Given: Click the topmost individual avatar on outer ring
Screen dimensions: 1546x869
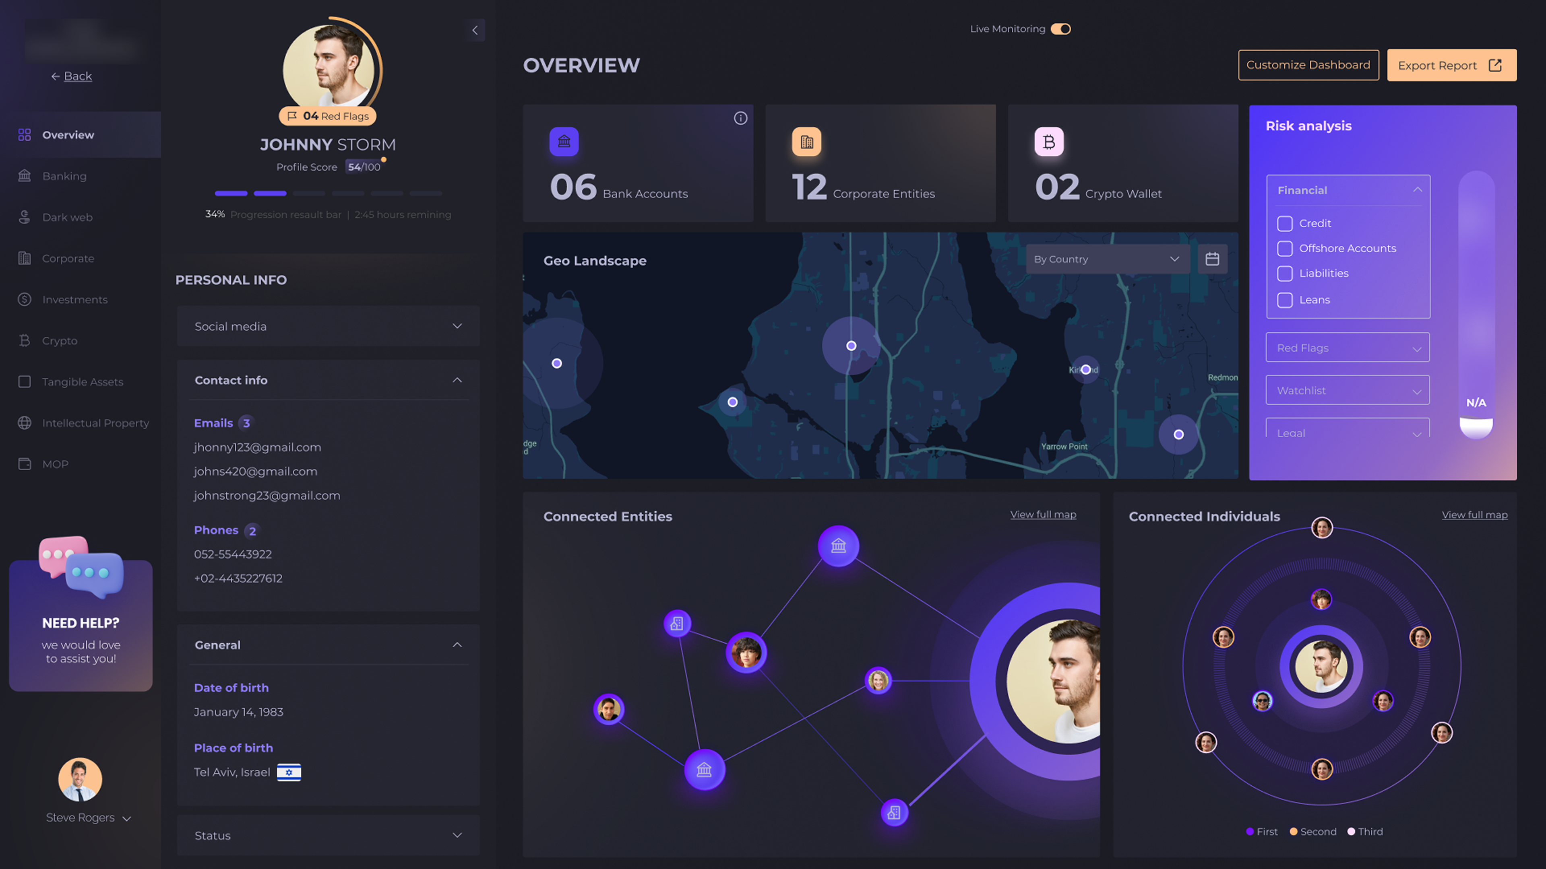Looking at the screenshot, I should 1321,528.
